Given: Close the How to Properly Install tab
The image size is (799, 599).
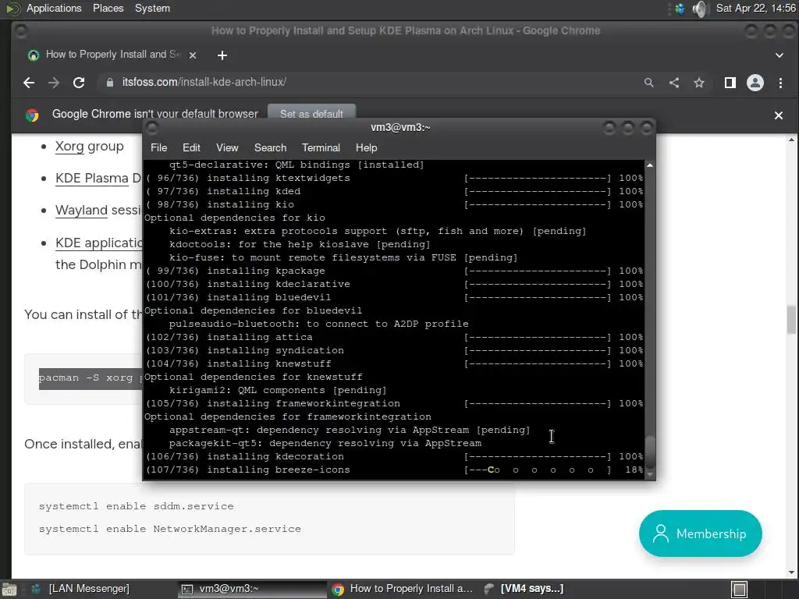Looking at the screenshot, I should [x=193, y=55].
